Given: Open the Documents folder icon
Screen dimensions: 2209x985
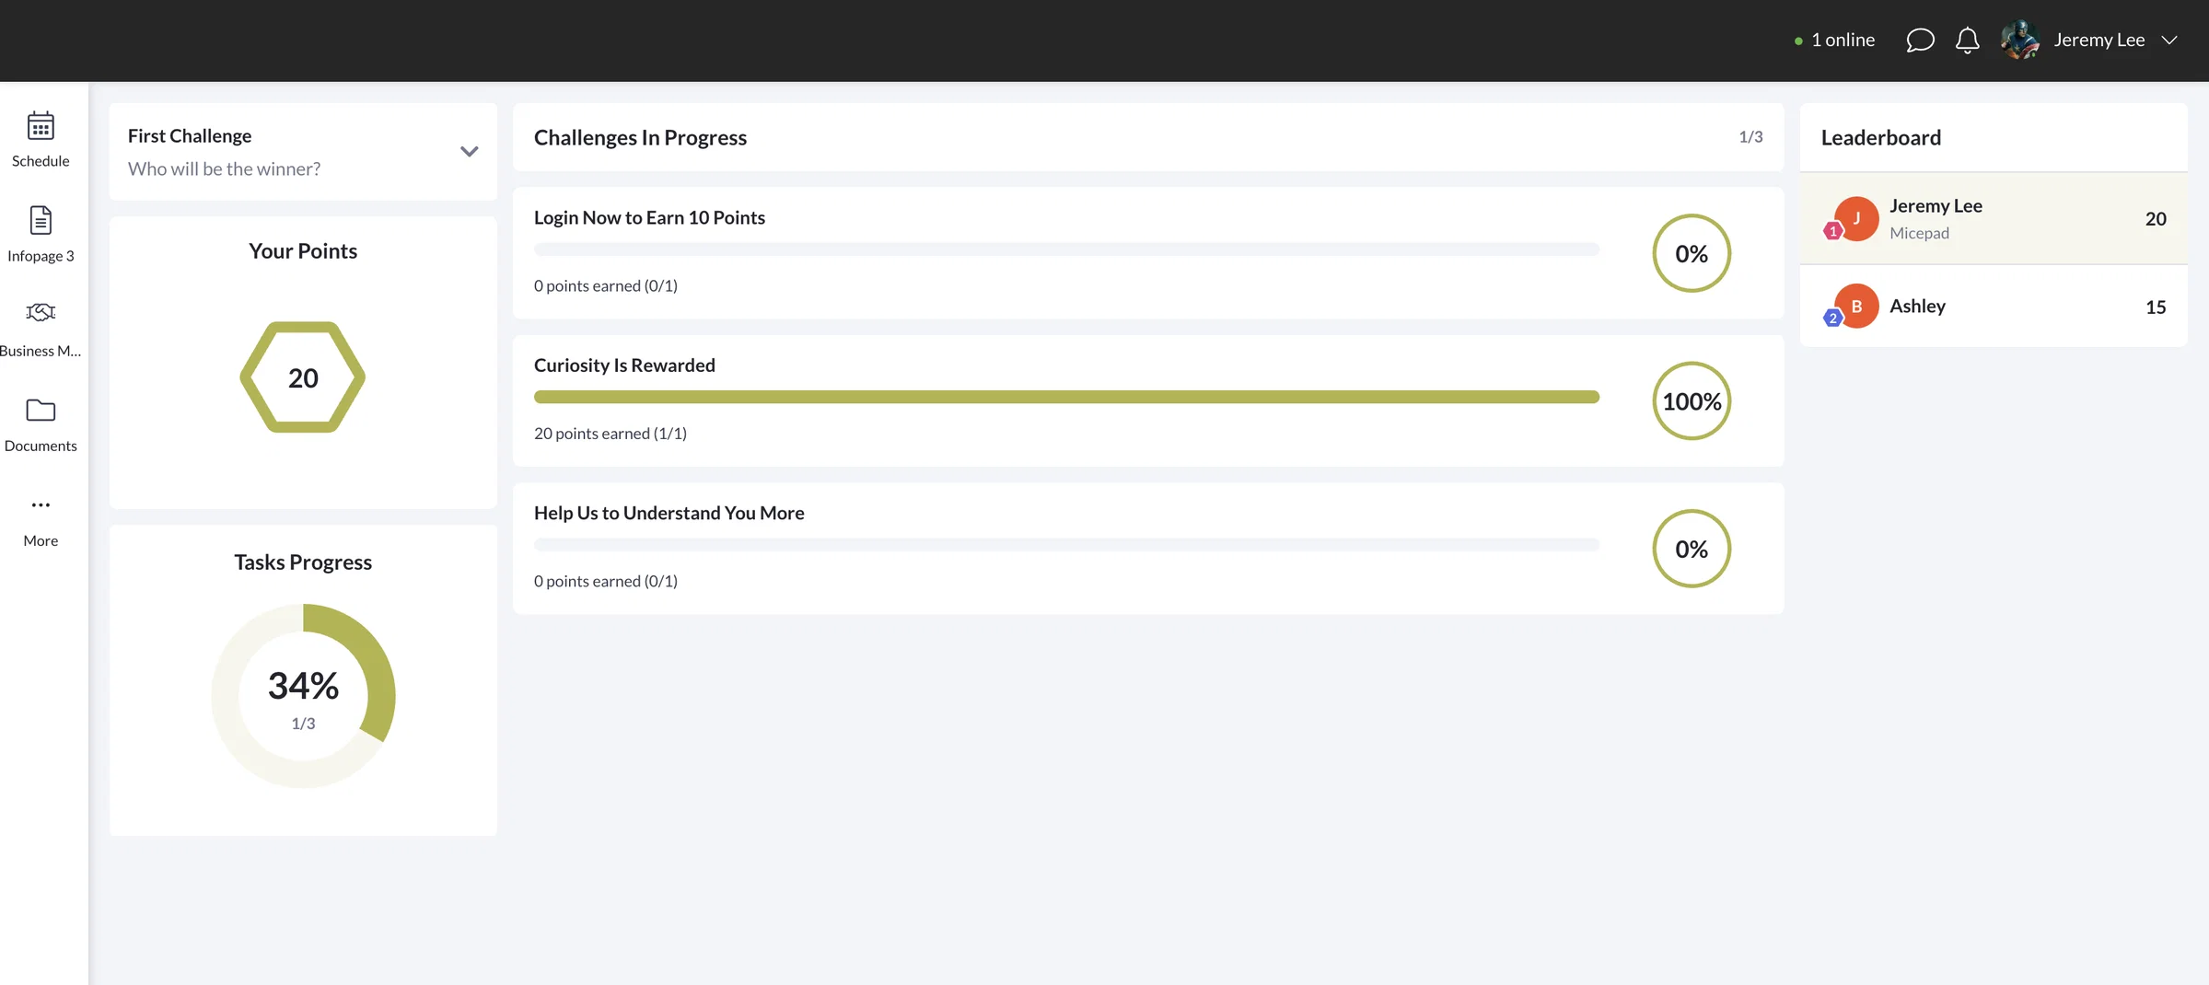Looking at the screenshot, I should click(41, 411).
